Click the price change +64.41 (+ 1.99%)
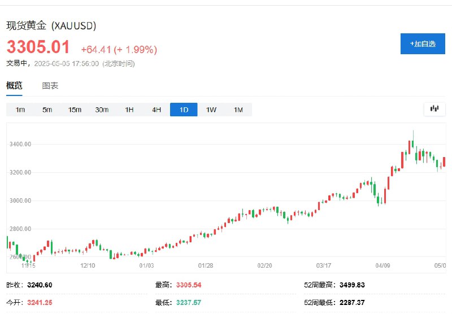The width and height of the screenshot is (452, 314). 119,50
